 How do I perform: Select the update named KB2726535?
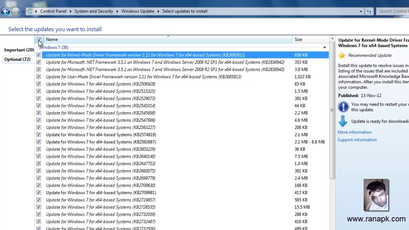click(101, 207)
